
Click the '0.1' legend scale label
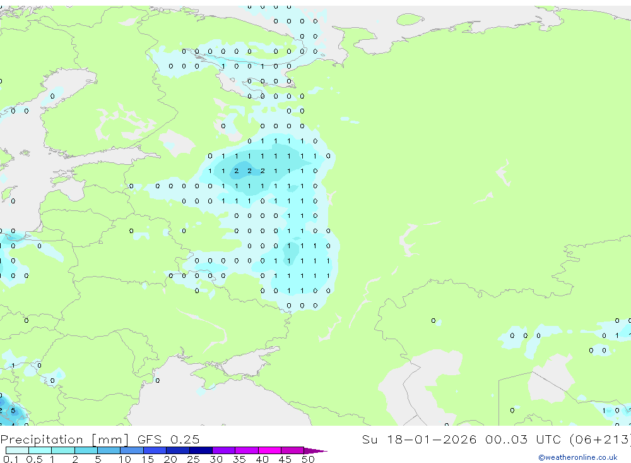10,459
